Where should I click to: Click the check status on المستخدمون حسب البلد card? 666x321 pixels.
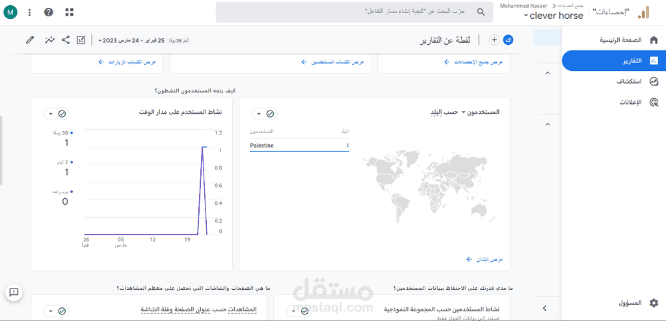pos(270,114)
